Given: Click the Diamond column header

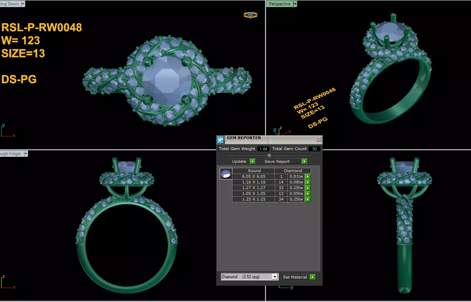Looking at the screenshot, I should click(x=293, y=171).
